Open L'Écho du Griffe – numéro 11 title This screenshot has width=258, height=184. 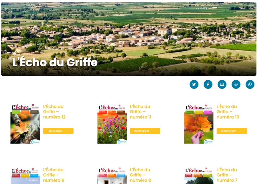141,112
